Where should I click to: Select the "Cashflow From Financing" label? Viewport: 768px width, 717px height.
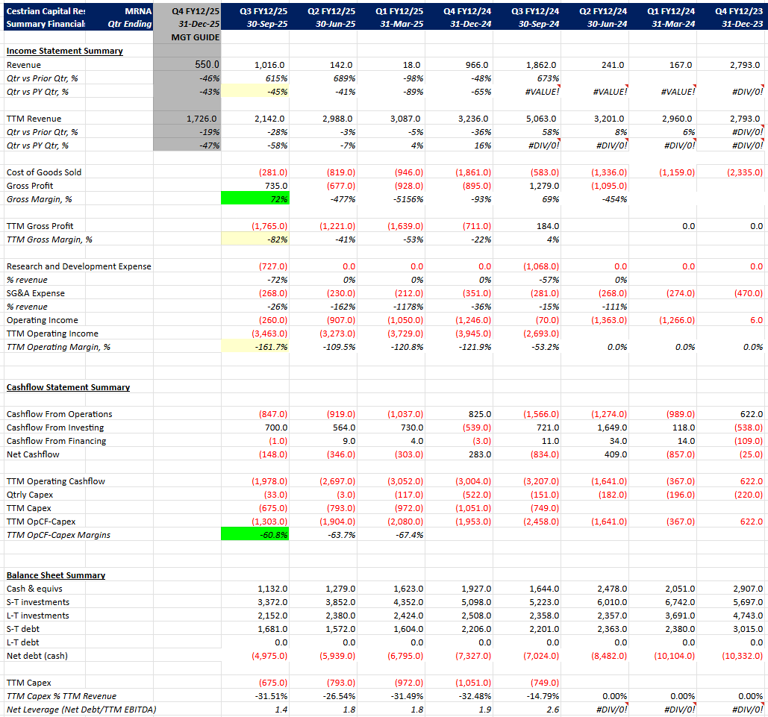point(56,441)
